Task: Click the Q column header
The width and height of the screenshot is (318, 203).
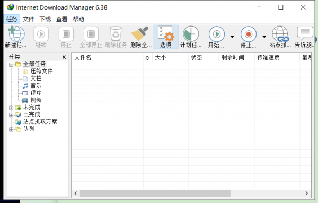Action: click(x=148, y=58)
